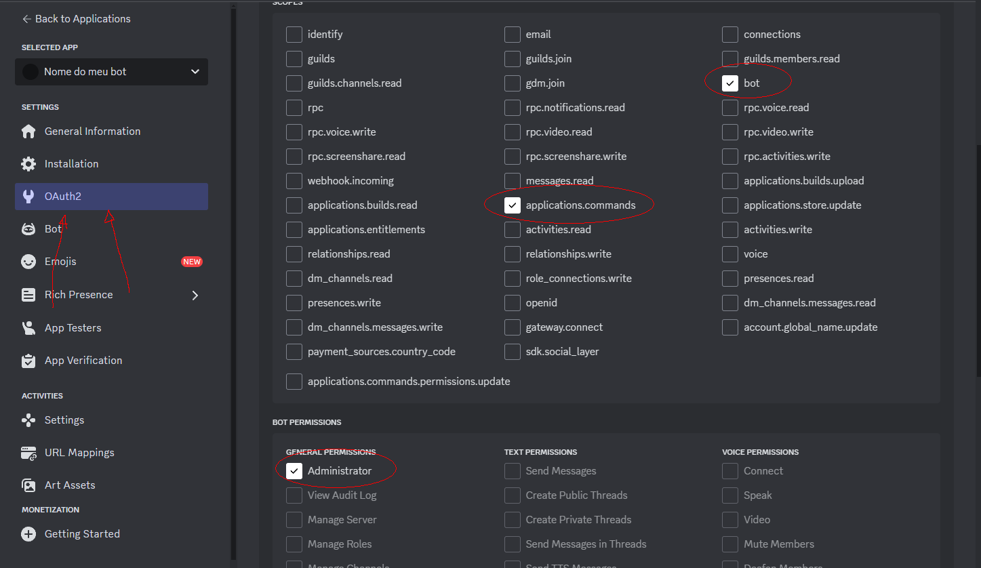Viewport: 981px width, 568px height.
Task: Open Activities Settings via its icon
Action: point(28,420)
